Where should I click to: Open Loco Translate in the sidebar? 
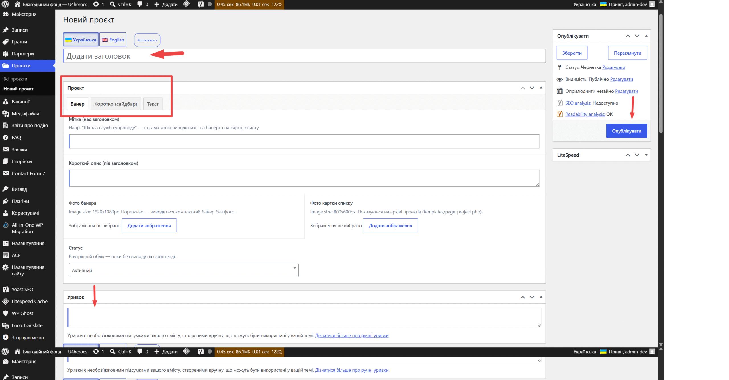point(27,325)
